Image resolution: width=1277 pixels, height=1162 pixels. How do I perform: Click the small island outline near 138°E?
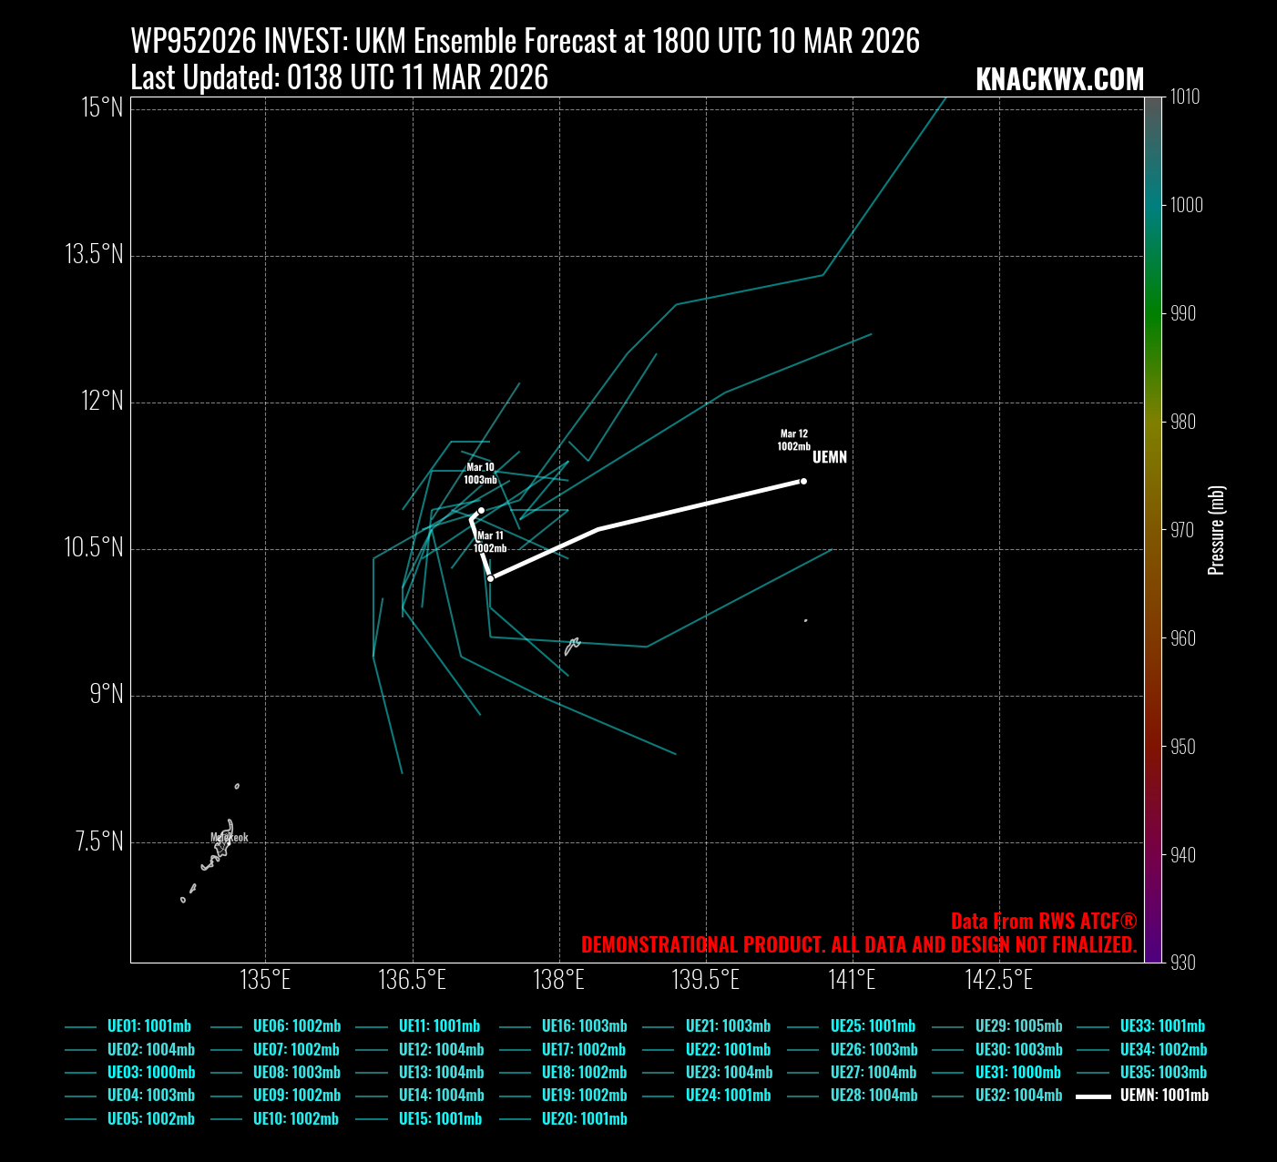[572, 646]
